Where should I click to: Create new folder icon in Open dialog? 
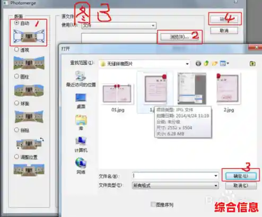[215, 63]
